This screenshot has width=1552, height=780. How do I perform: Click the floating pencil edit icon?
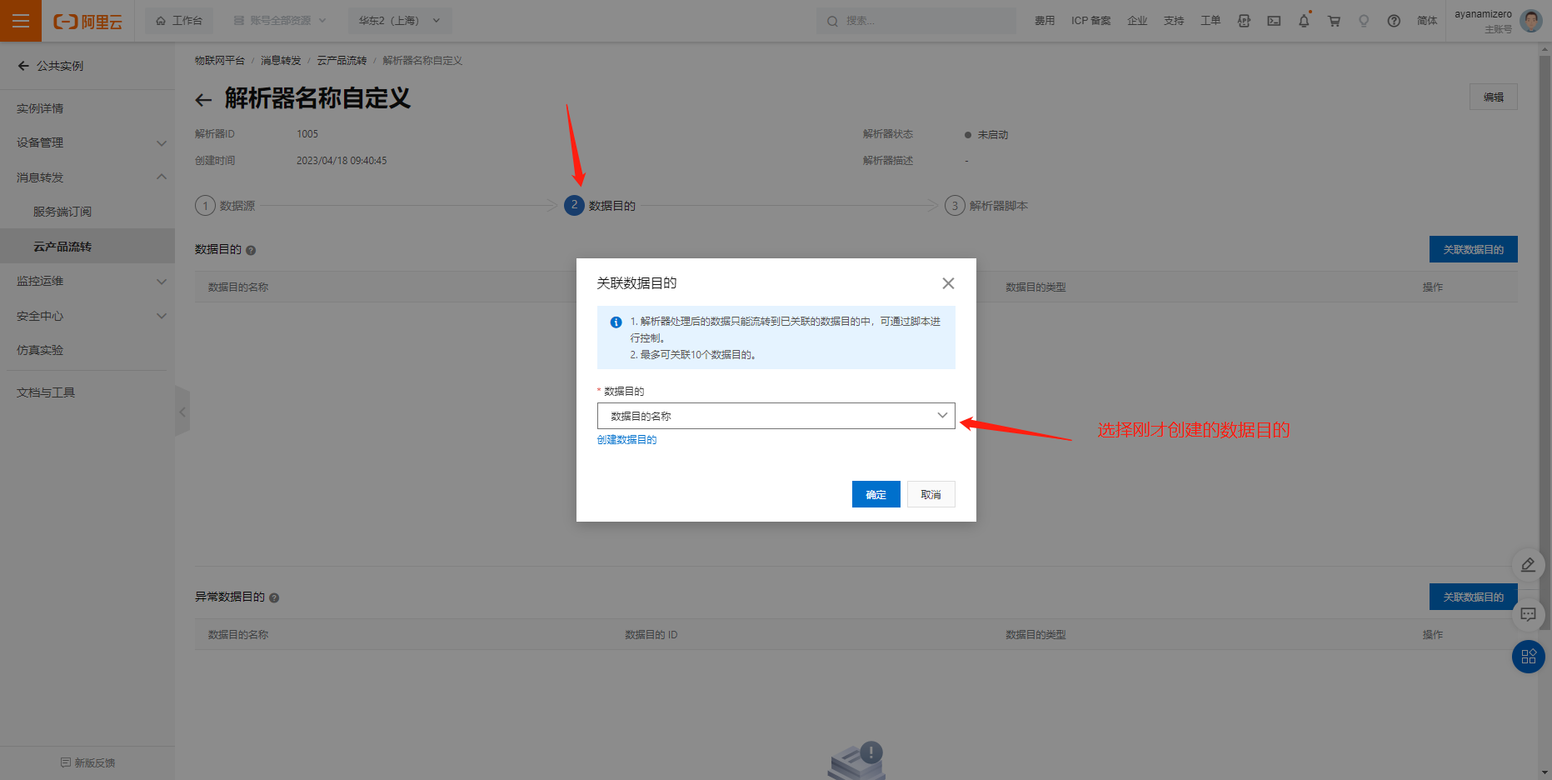1528,565
